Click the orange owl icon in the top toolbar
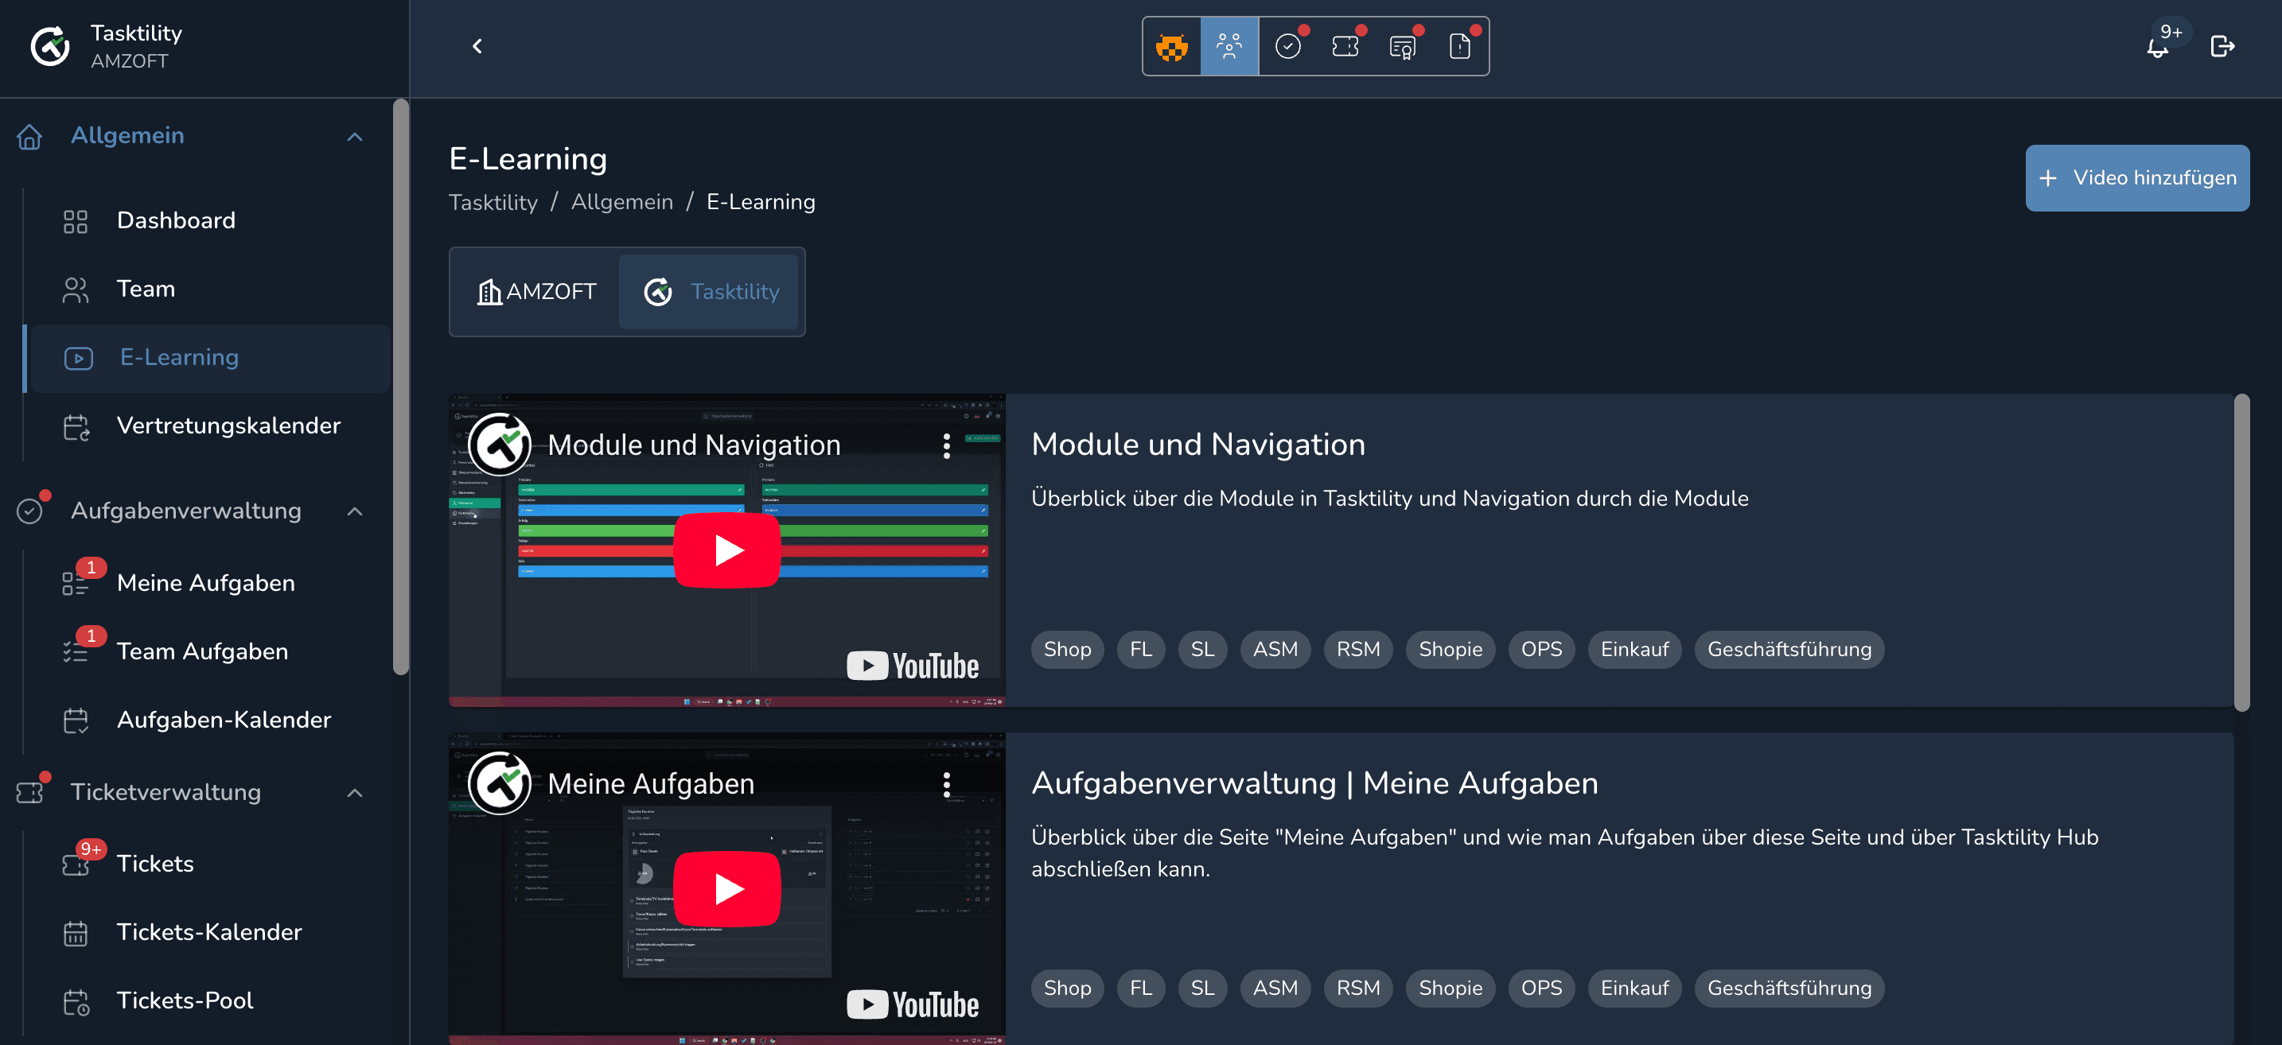2282x1045 pixels. pyautogui.click(x=1172, y=46)
